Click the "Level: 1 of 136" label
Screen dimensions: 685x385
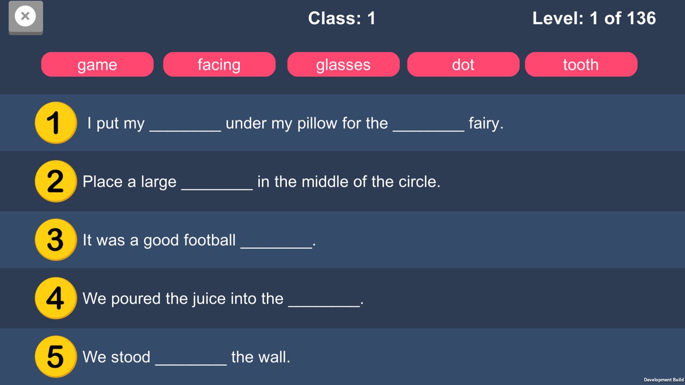[594, 19]
